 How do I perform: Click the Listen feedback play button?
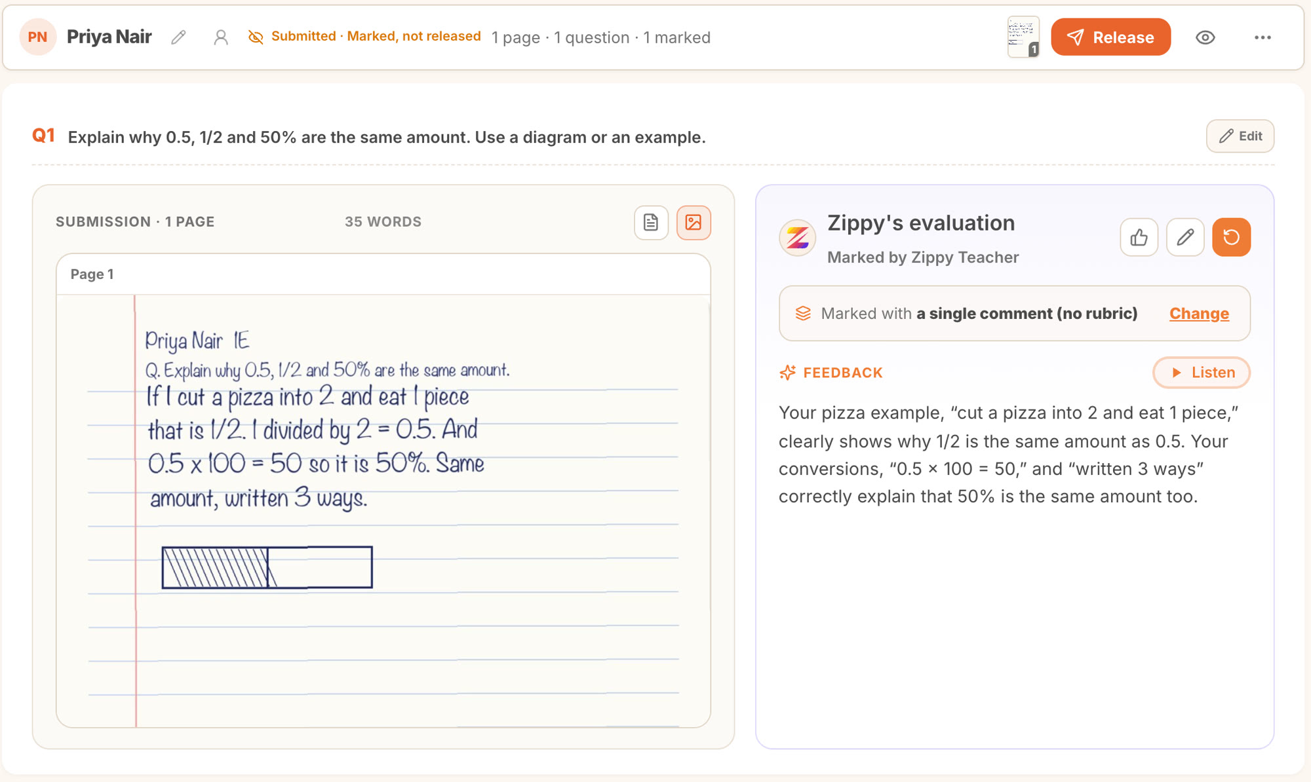[x=1202, y=373]
